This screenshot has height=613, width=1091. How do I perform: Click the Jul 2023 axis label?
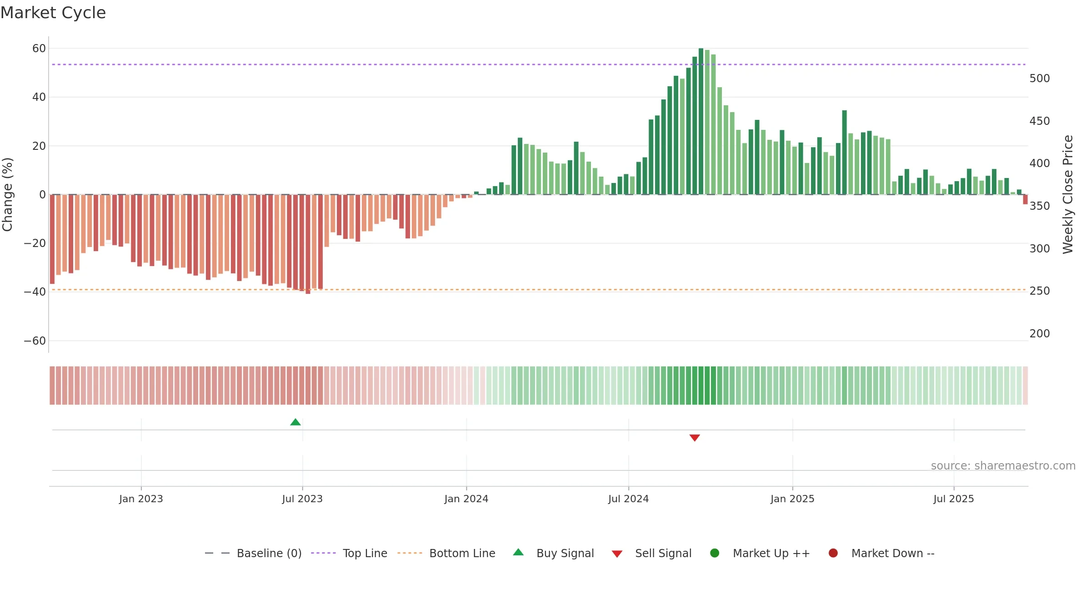[302, 499]
